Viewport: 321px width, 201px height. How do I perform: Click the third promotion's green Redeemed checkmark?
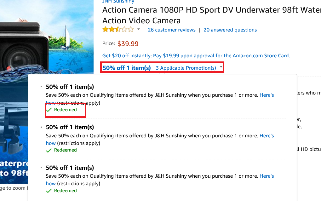tap(49, 191)
